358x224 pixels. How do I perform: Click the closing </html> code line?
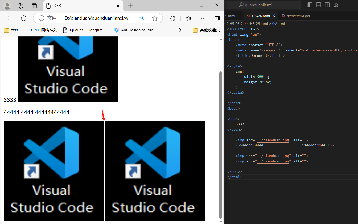234,177
